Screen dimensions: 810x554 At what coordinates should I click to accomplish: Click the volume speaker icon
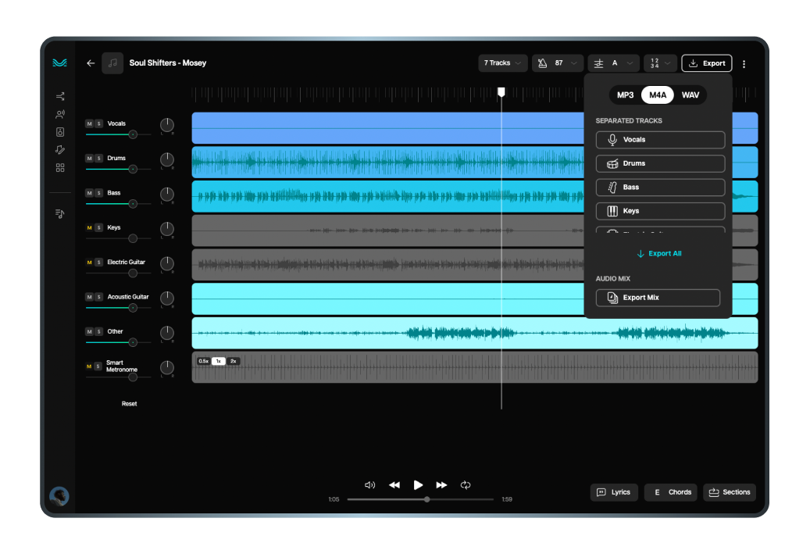[370, 484]
